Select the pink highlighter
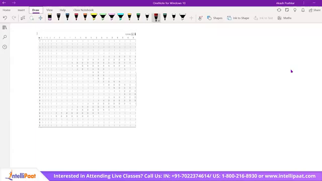The height and width of the screenshot is (181, 322). [112, 17]
